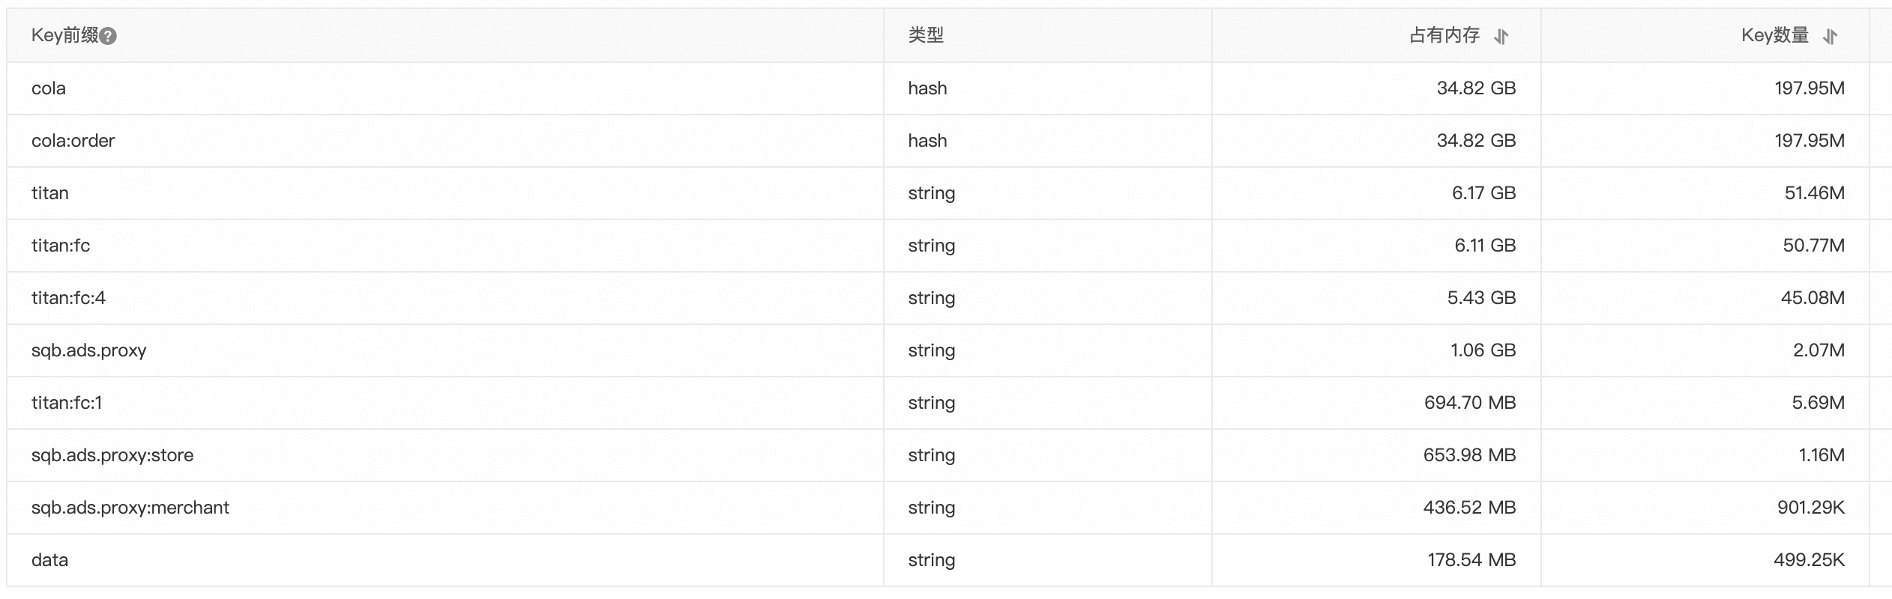Screen dimensions: 1892x599
Task: Select the sqb.ads.proxy:store prefix cell
Action: tap(112, 455)
